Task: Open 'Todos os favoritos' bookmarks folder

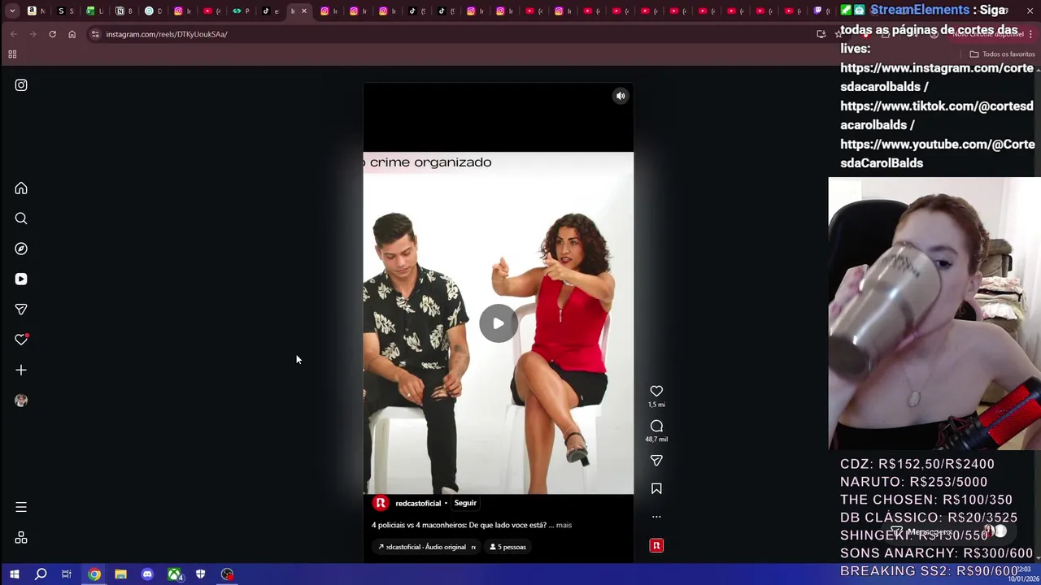Action: [x=1002, y=54]
